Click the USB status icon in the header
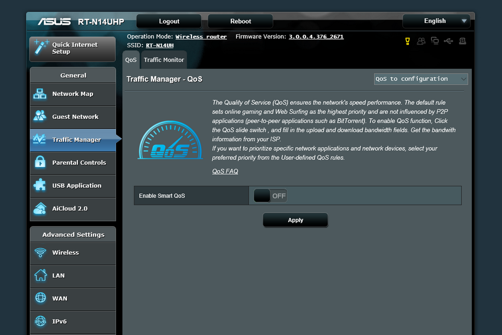Viewport: 502px width, 335px height. [x=449, y=41]
